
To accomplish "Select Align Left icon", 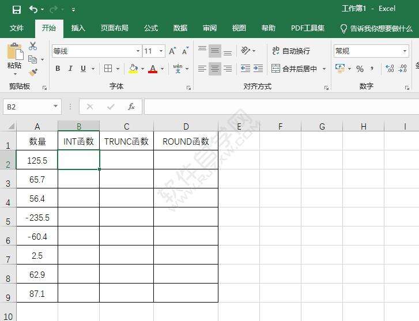I will pyautogui.click(x=202, y=69).
